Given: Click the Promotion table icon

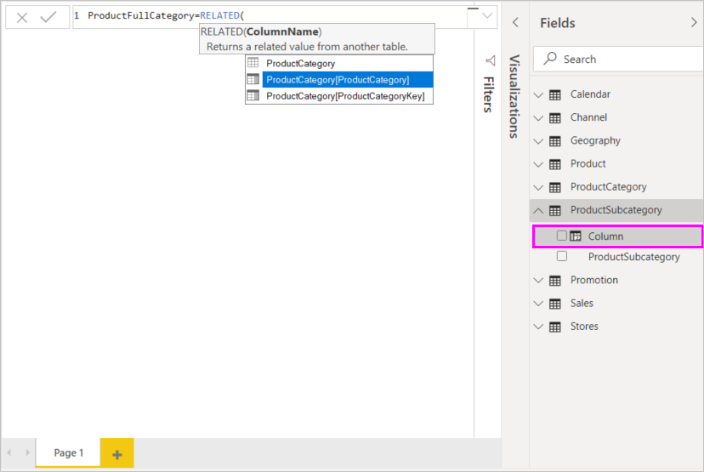Looking at the screenshot, I should tap(555, 281).
